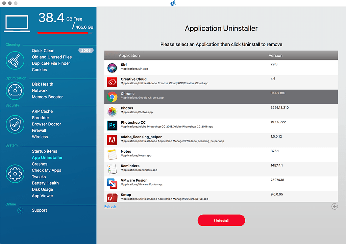346x244 pixels.
Task: Click the Chrome version 3440.106
Action: click(278, 93)
